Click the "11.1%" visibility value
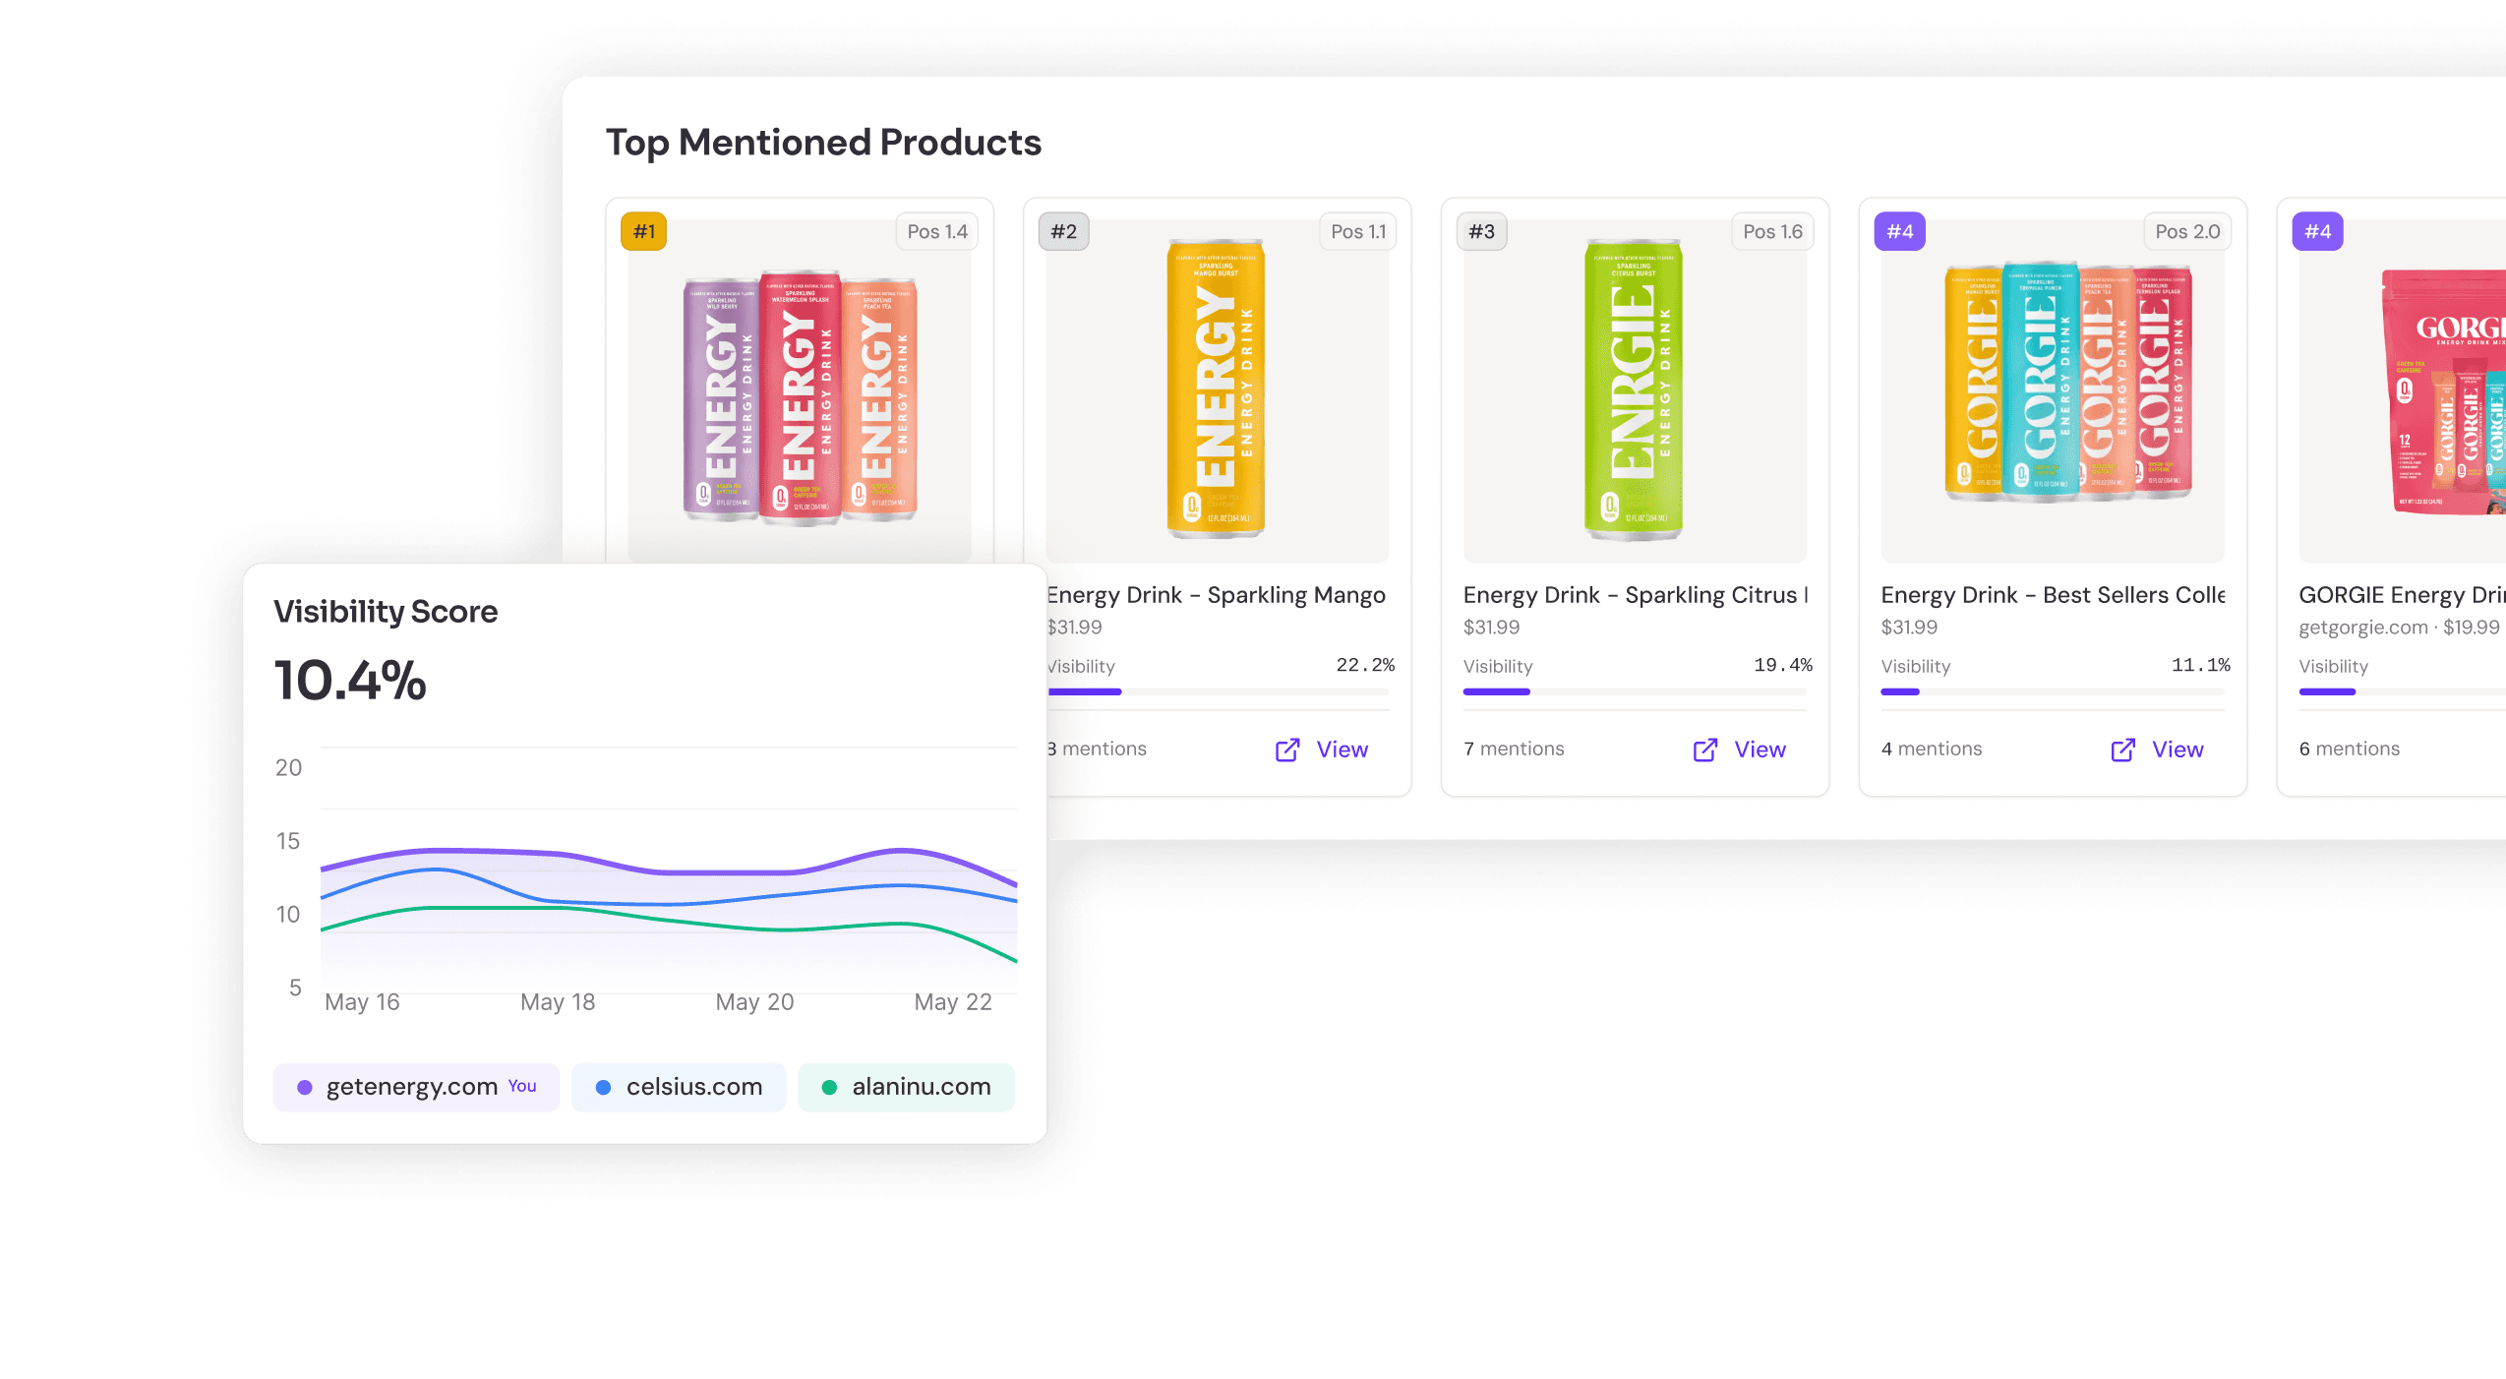Viewport: 2506px width, 1379px height. [2201, 665]
